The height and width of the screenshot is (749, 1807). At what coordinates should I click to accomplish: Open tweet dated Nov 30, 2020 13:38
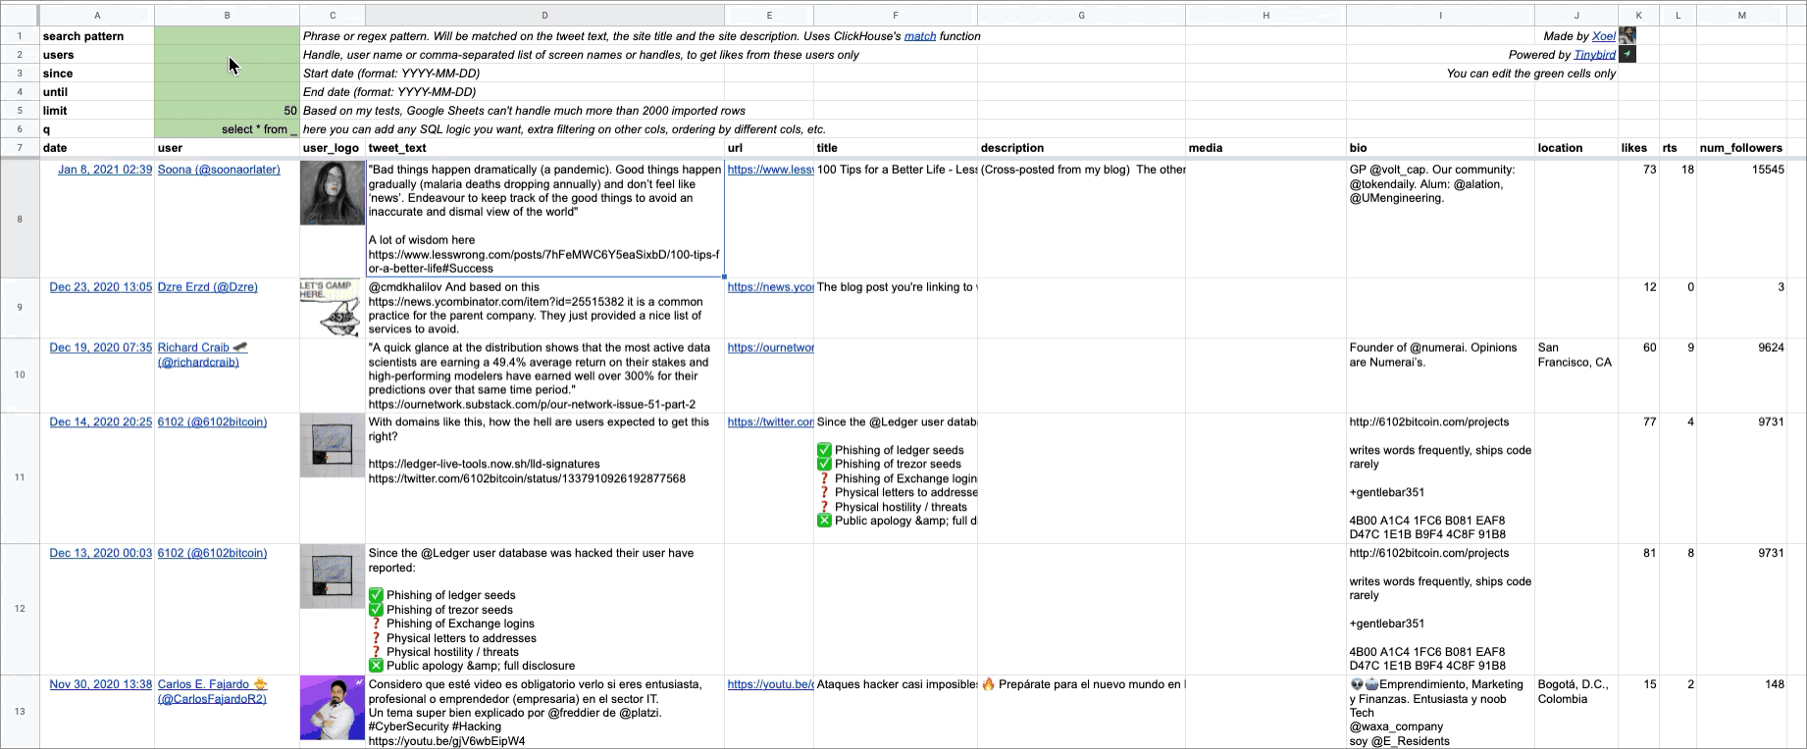click(101, 685)
